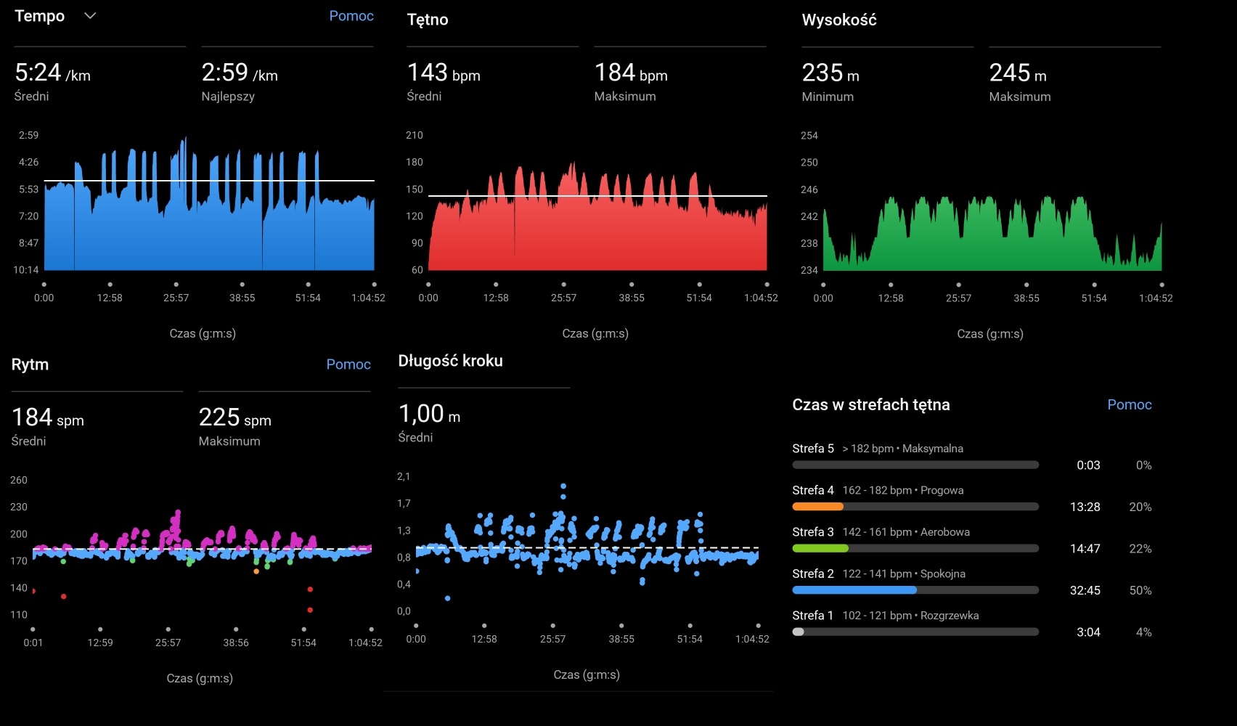Select the orange Strefa 4 Progowa bar
This screenshot has height=726, width=1237.
818,507
